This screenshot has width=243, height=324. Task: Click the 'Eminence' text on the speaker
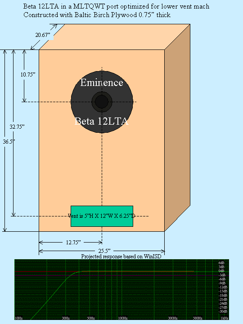102,82
